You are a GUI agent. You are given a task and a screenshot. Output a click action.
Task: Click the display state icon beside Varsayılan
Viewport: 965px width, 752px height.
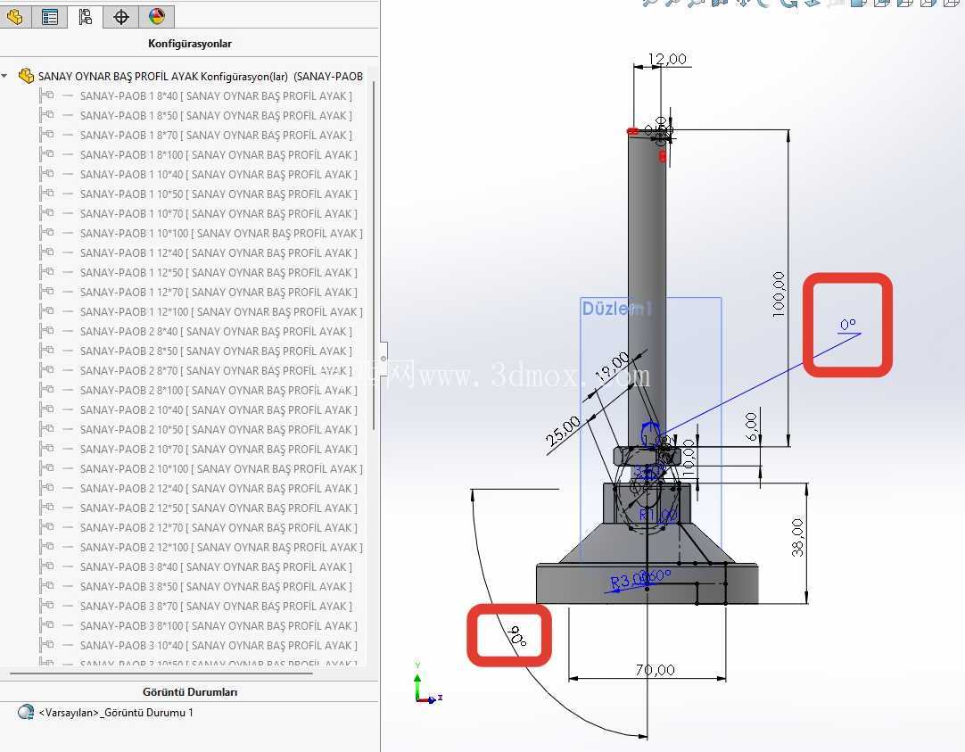(26, 713)
